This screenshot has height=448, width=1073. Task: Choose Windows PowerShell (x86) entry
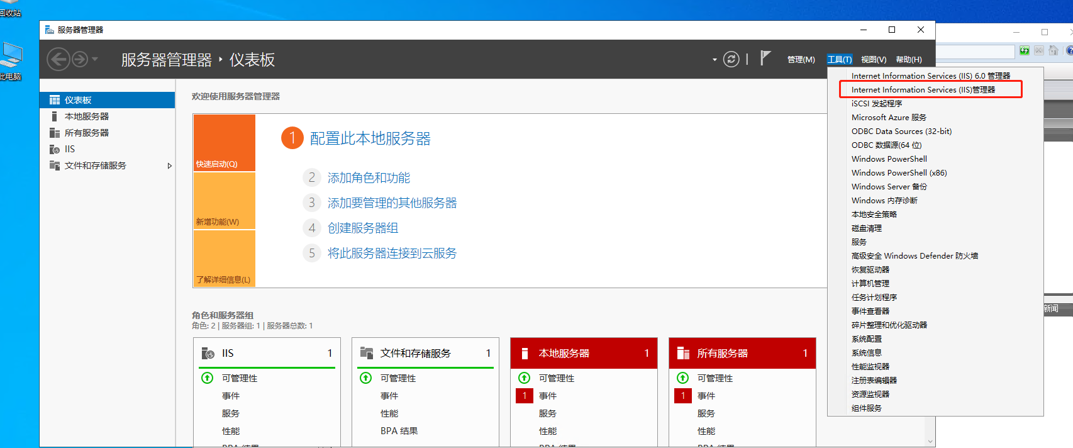tap(899, 173)
